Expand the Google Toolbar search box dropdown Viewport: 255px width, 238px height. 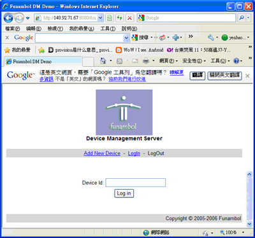coord(126,38)
